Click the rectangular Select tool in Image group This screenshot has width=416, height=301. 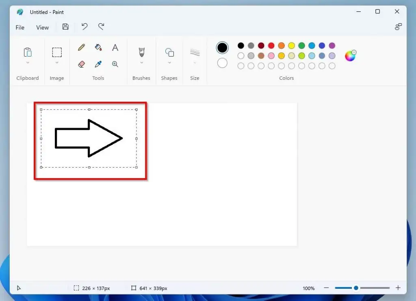[56, 52]
